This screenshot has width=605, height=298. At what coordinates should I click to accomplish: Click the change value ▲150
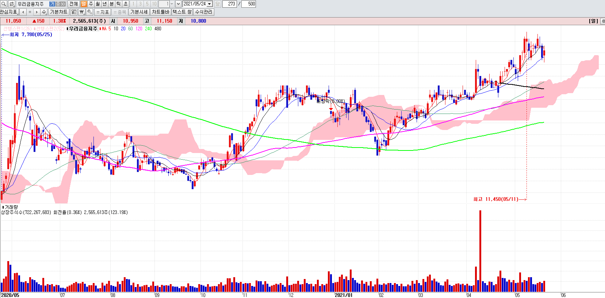[x=38, y=21]
